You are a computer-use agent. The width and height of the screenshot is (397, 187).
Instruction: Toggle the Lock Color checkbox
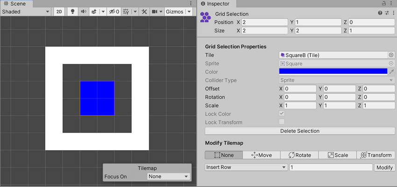click(x=282, y=114)
